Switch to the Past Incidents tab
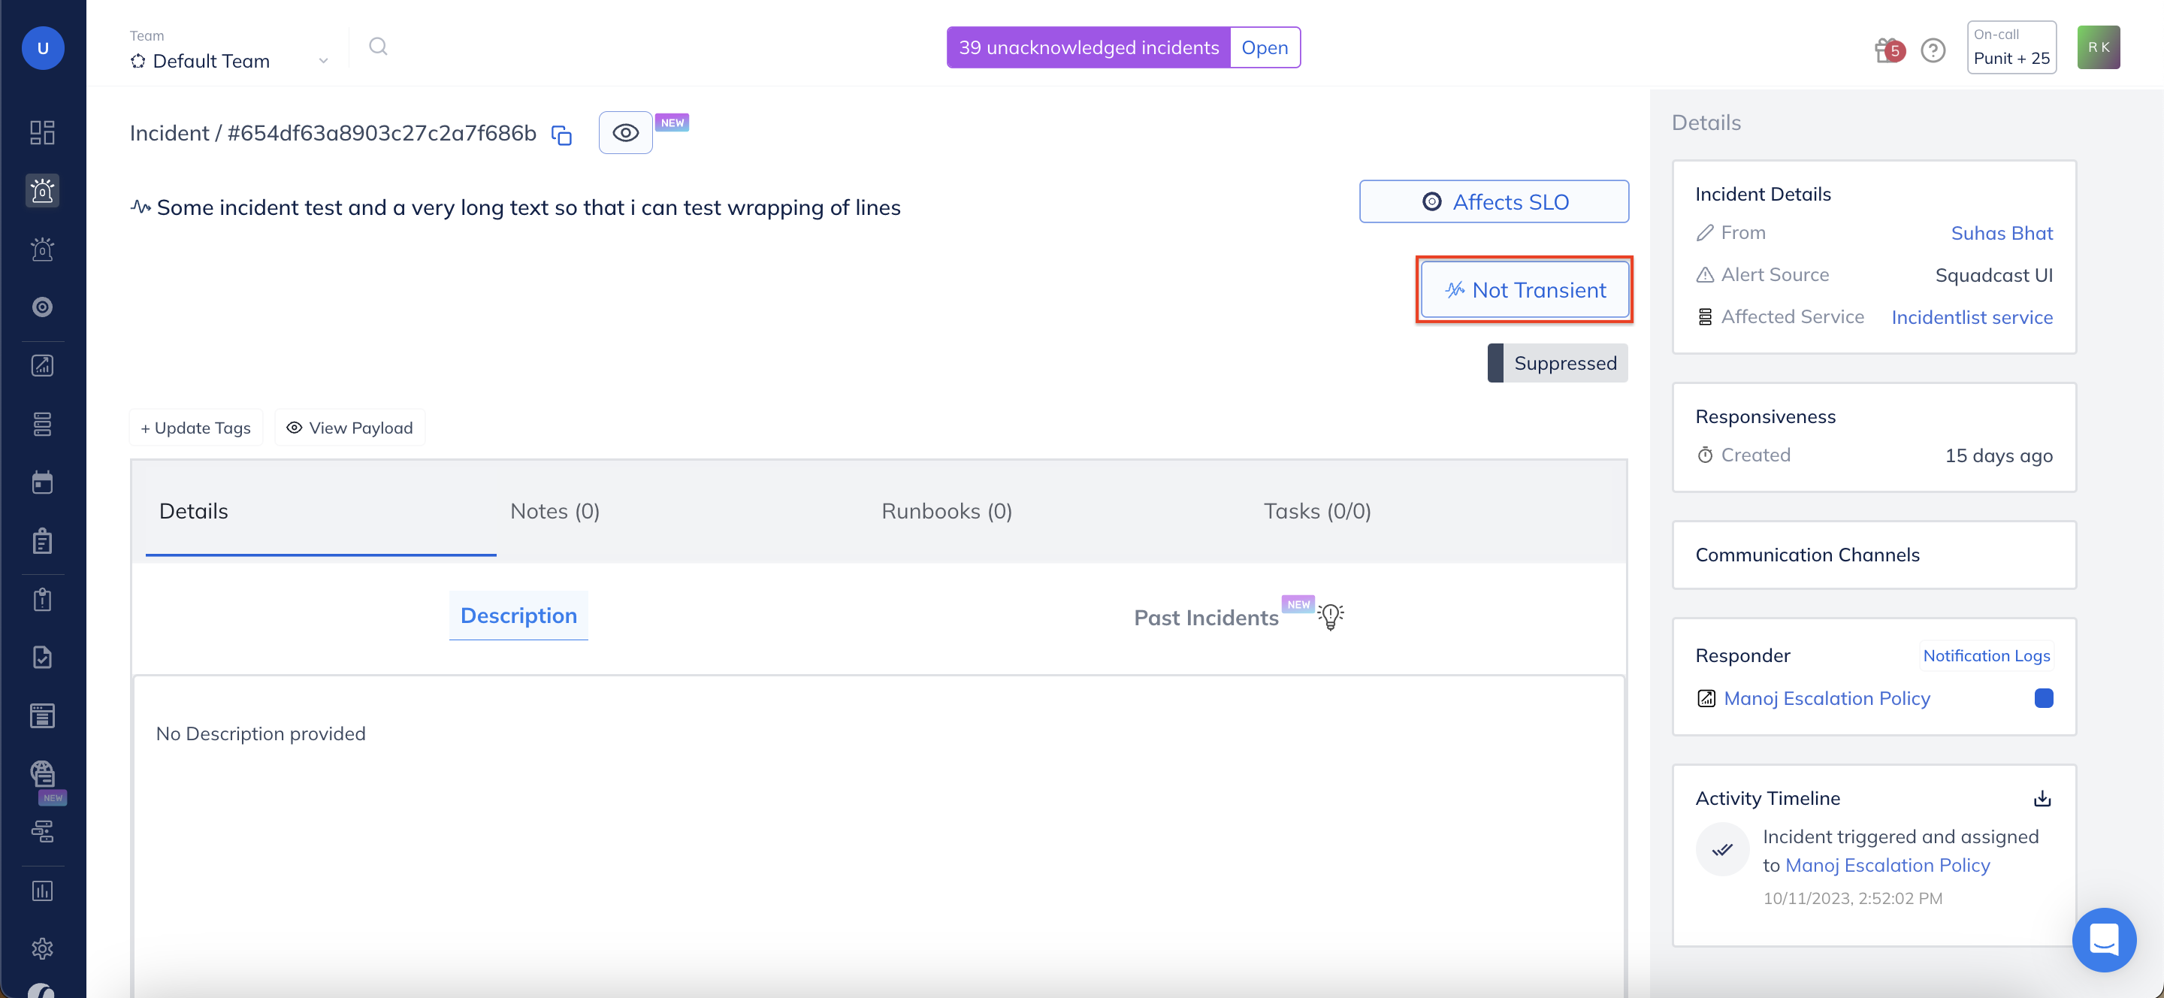The image size is (2164, 998). tap(1205, 618)
